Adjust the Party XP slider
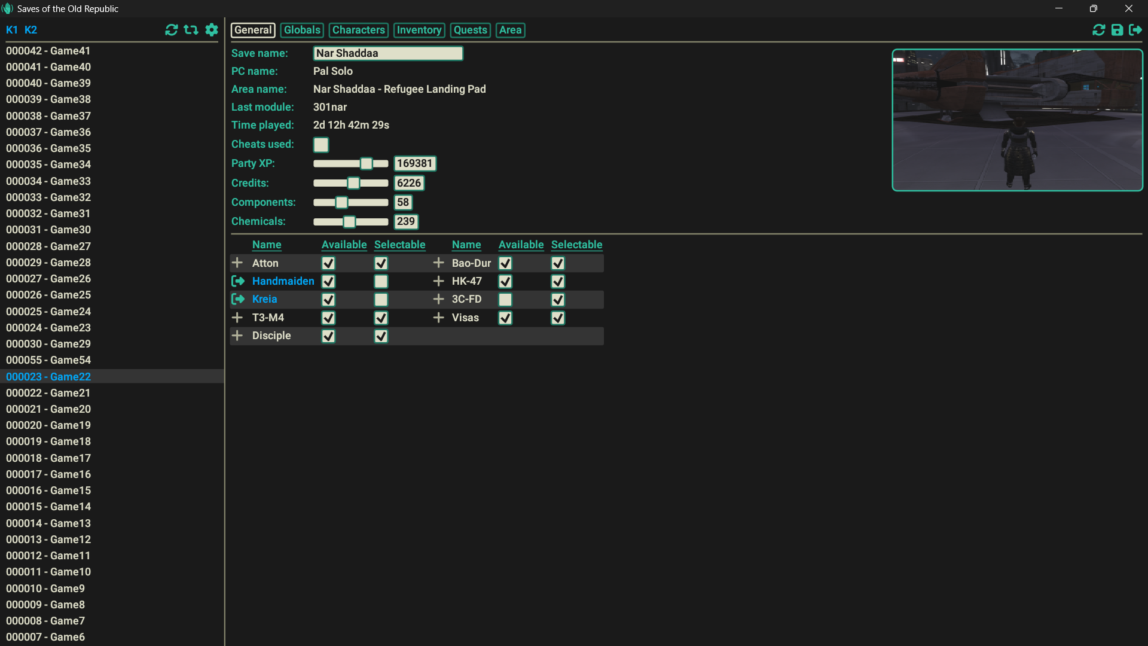The height and width of the screenshot is (646, 1148). pos(351,163)
